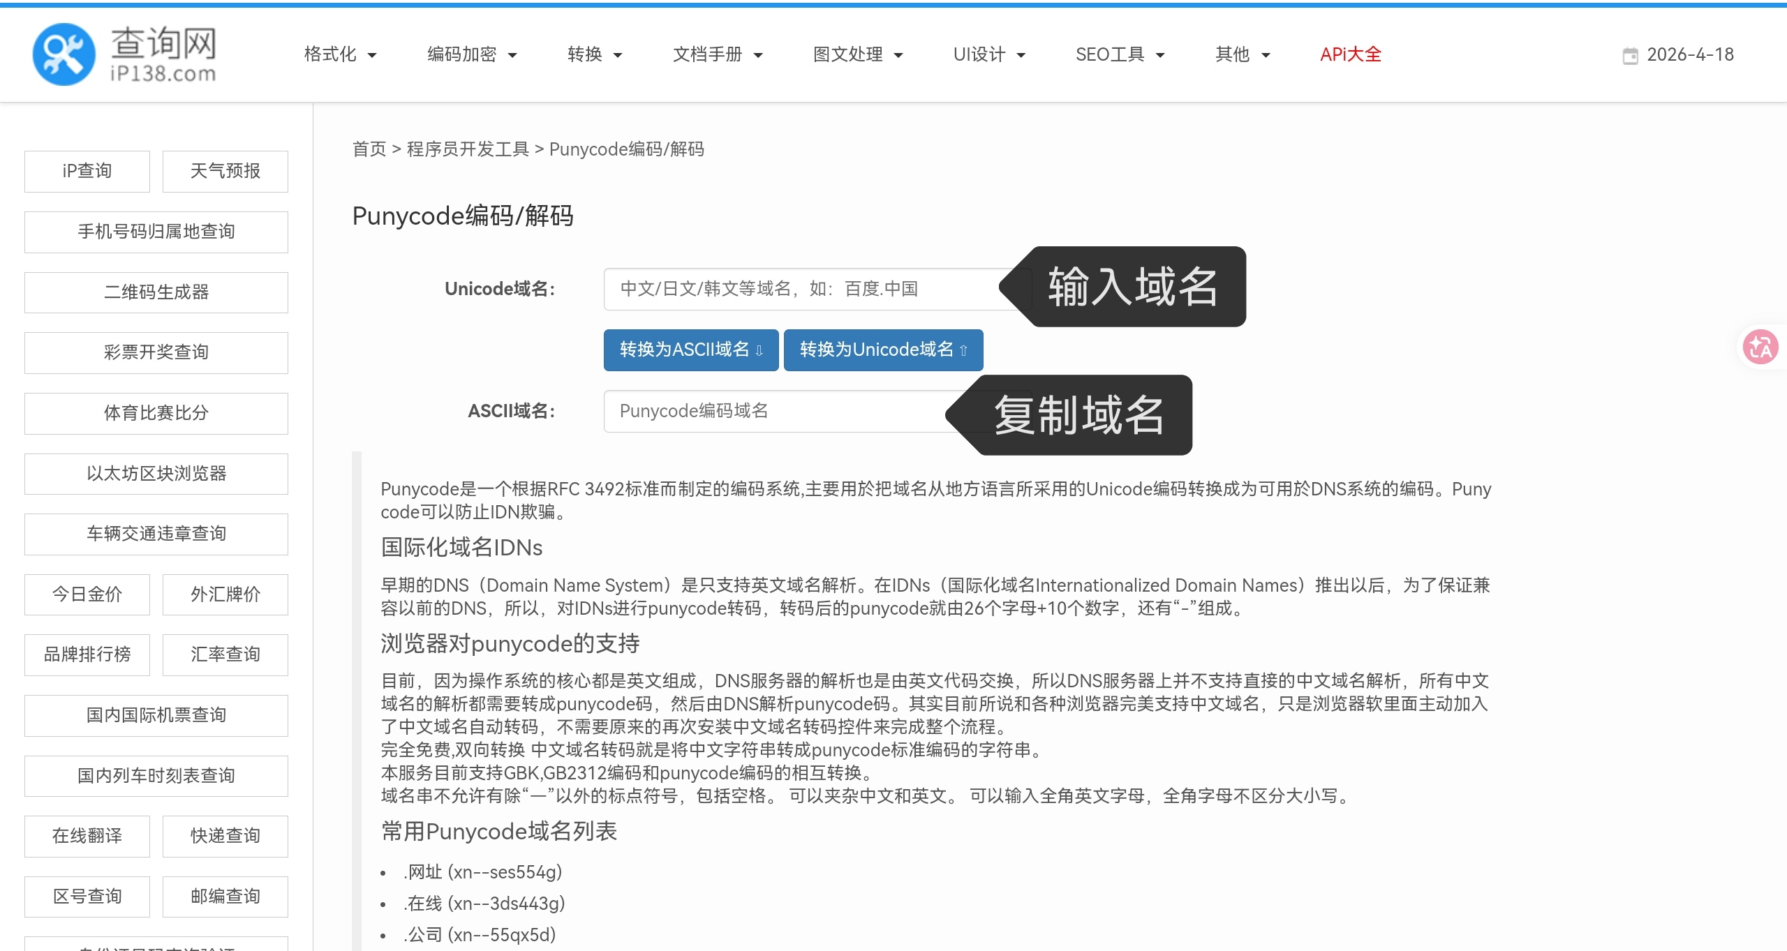
Task: Select iP查询 in the sidebar
Action: [x=87, y=171]
